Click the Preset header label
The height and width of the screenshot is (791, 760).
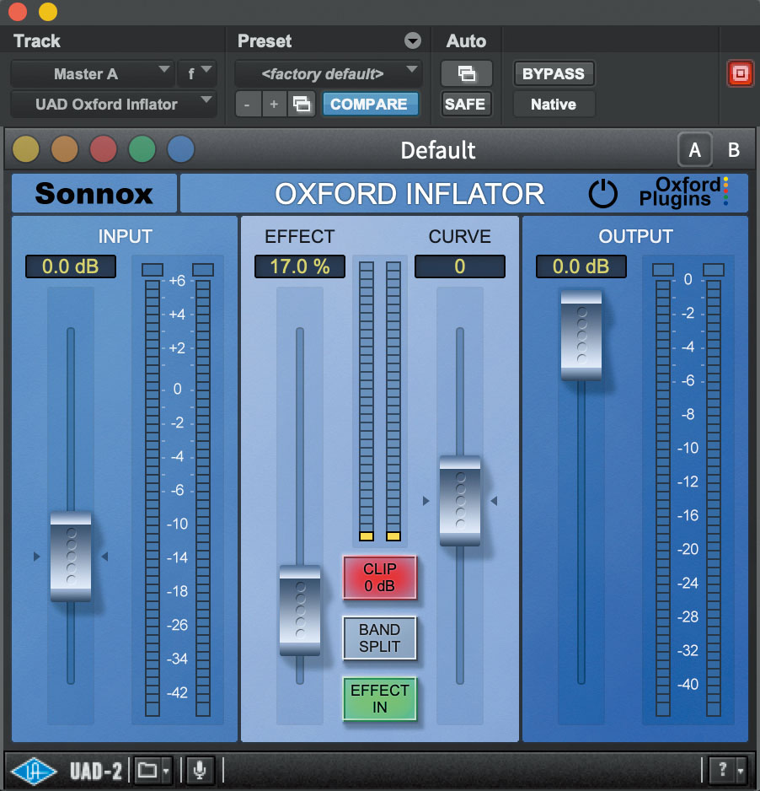click(265, 40)
